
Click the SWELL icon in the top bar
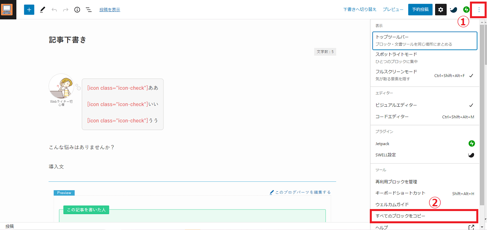[x=453, y=9]
